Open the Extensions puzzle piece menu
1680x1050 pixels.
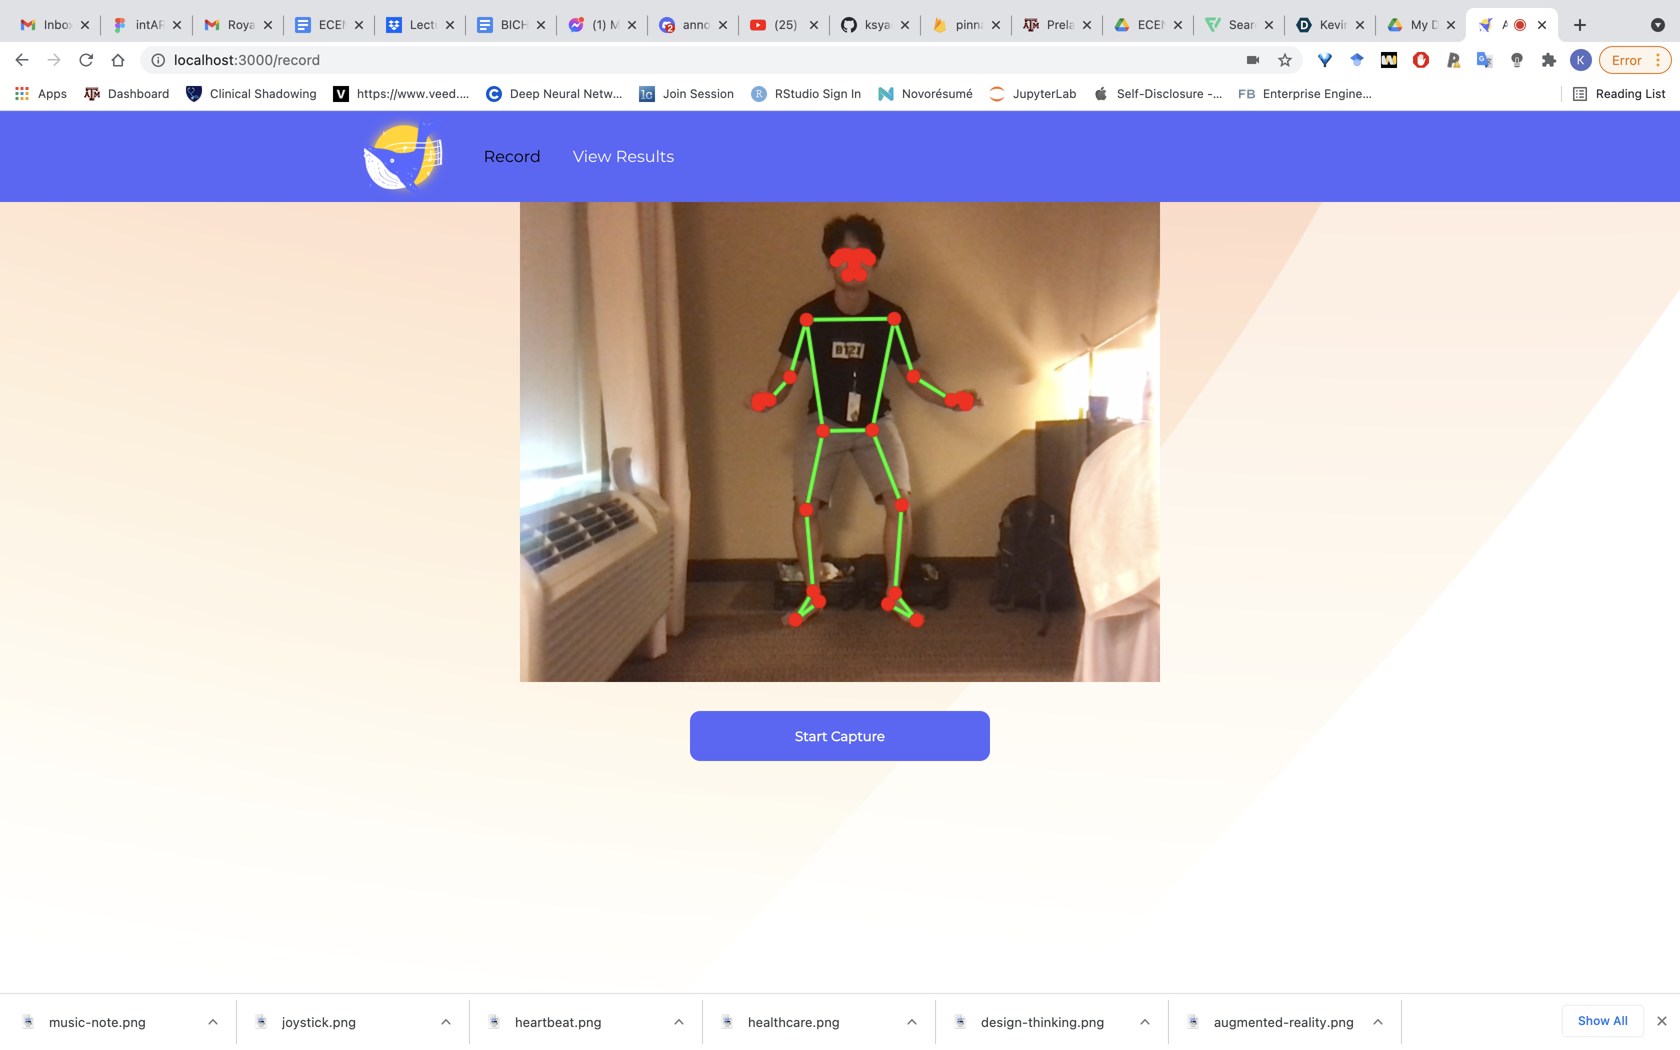(1549, 60)
